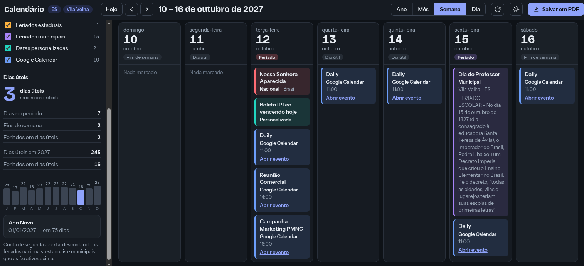Click the Feriado badge on terça-feira 12
This screenshot has width=584, height=266.
[267, 57]
